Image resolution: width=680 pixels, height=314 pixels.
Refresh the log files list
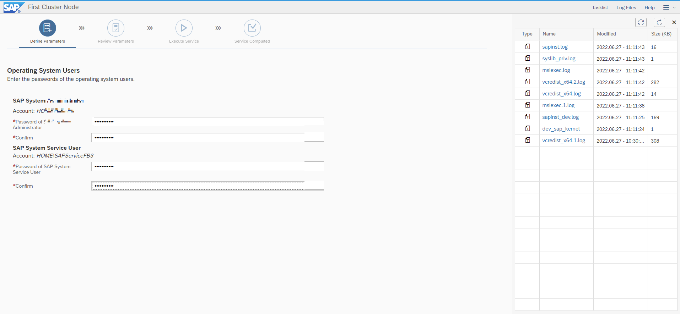click(x=641, y=22)
